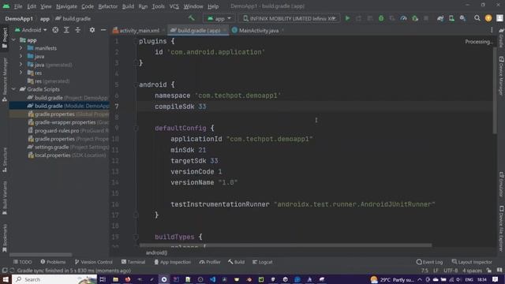Screen dimensions: 505x284
Task: Open the Refactor menu
Action: click(107, 6)
